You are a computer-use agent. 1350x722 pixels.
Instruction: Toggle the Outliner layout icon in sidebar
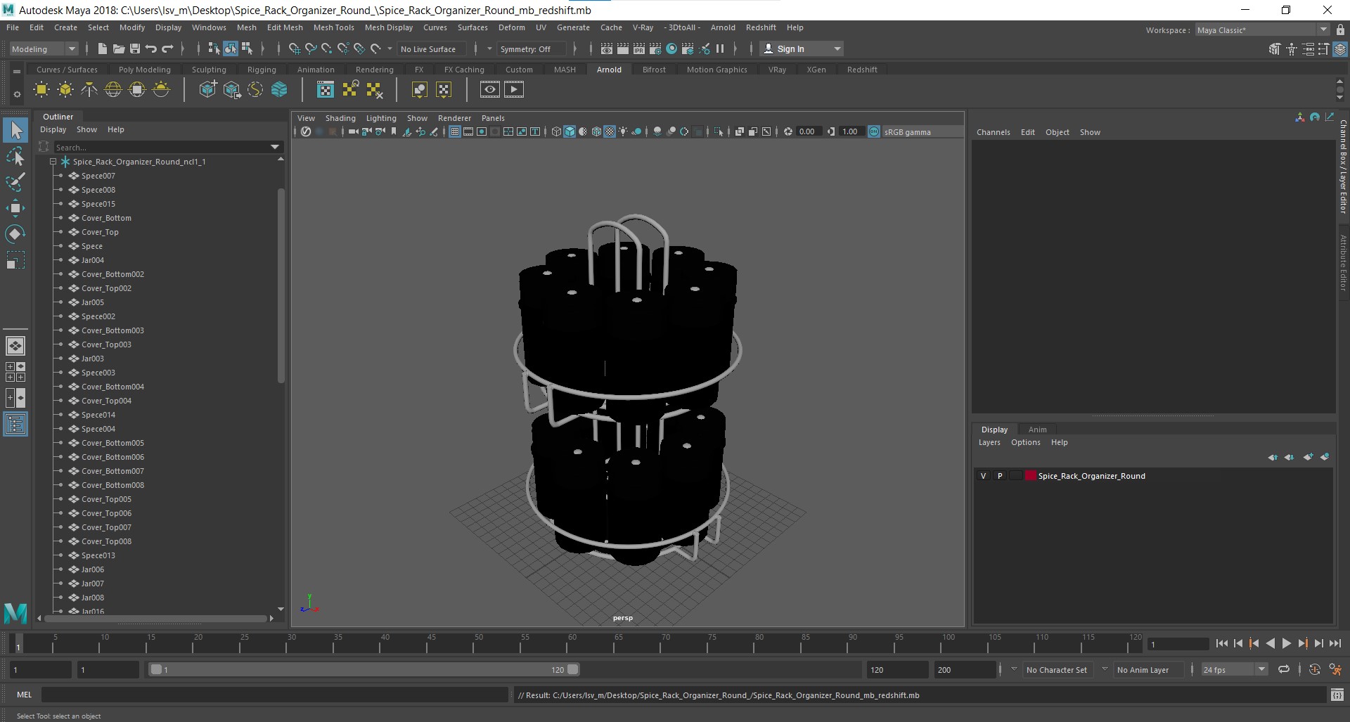click(15, 424)
